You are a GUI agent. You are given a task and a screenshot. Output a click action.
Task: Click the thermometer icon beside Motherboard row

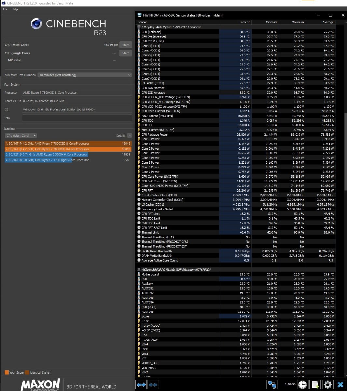tap(139, 274)
